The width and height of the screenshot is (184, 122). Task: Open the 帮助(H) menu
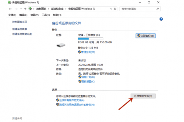[57, 15]
